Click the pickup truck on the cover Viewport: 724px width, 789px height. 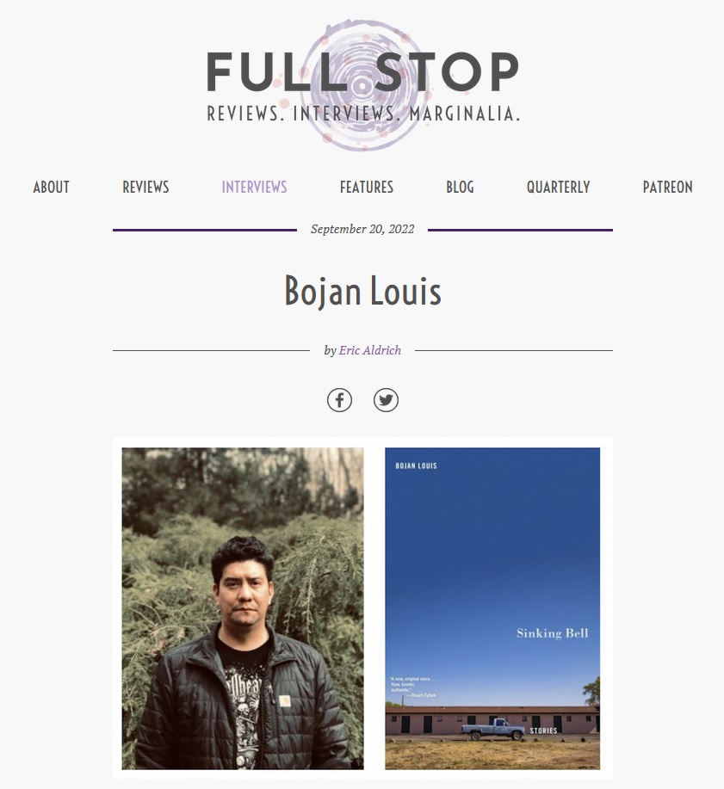pos(493,729)
